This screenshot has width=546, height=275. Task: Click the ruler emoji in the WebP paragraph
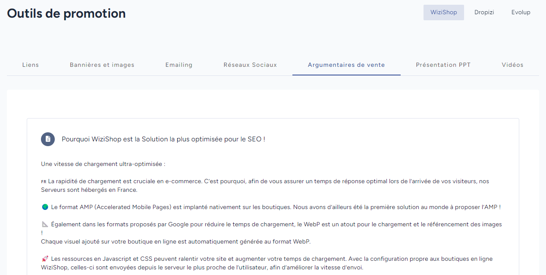[44, 224]
